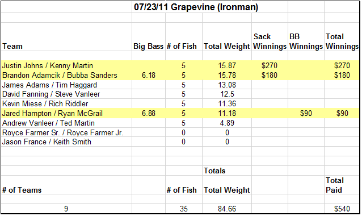Click the Royce Farmer Sr. / Royce Farmer Jr. cell
Screen dimensions: 362x216
66,132
